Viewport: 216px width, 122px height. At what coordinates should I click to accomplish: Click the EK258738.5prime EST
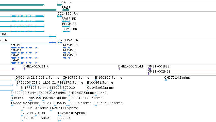tap(60, 116)
